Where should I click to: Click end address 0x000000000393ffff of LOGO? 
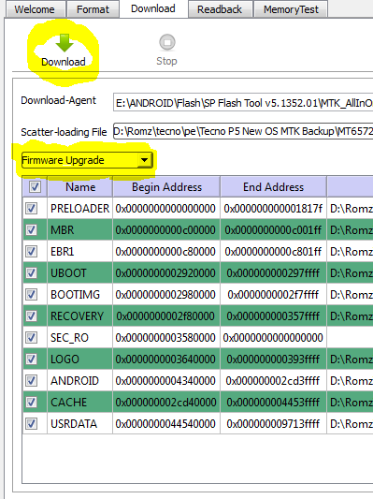coord(273,360)
